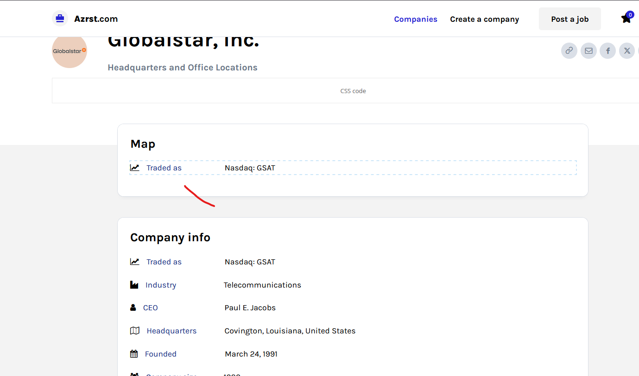Click Traded as label under Company info
Image resolution: width=639 pixels, height=376 pixels.
tap(164, 262)
